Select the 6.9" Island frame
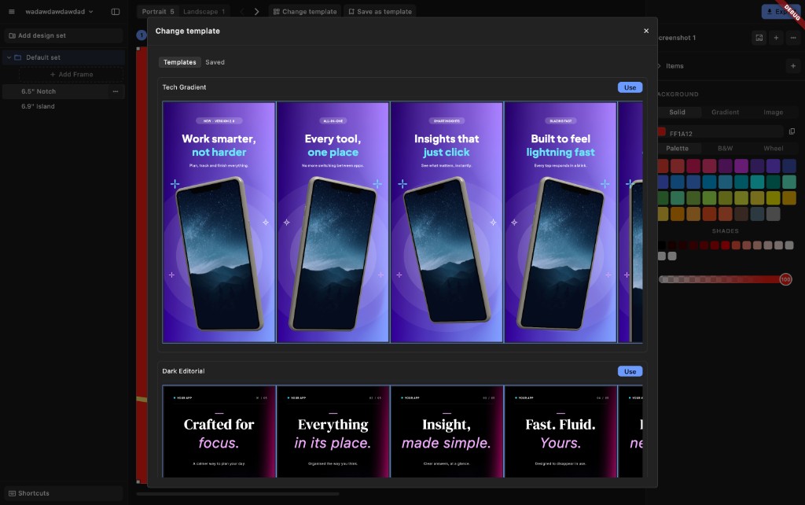 63,106
